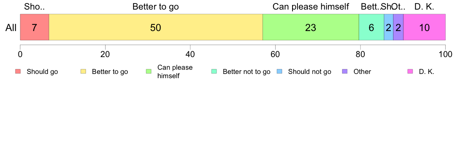Click the purple bar segment labeled Ot..
The width and height of the screenshot is (456, 141).
tap(398, 27)
